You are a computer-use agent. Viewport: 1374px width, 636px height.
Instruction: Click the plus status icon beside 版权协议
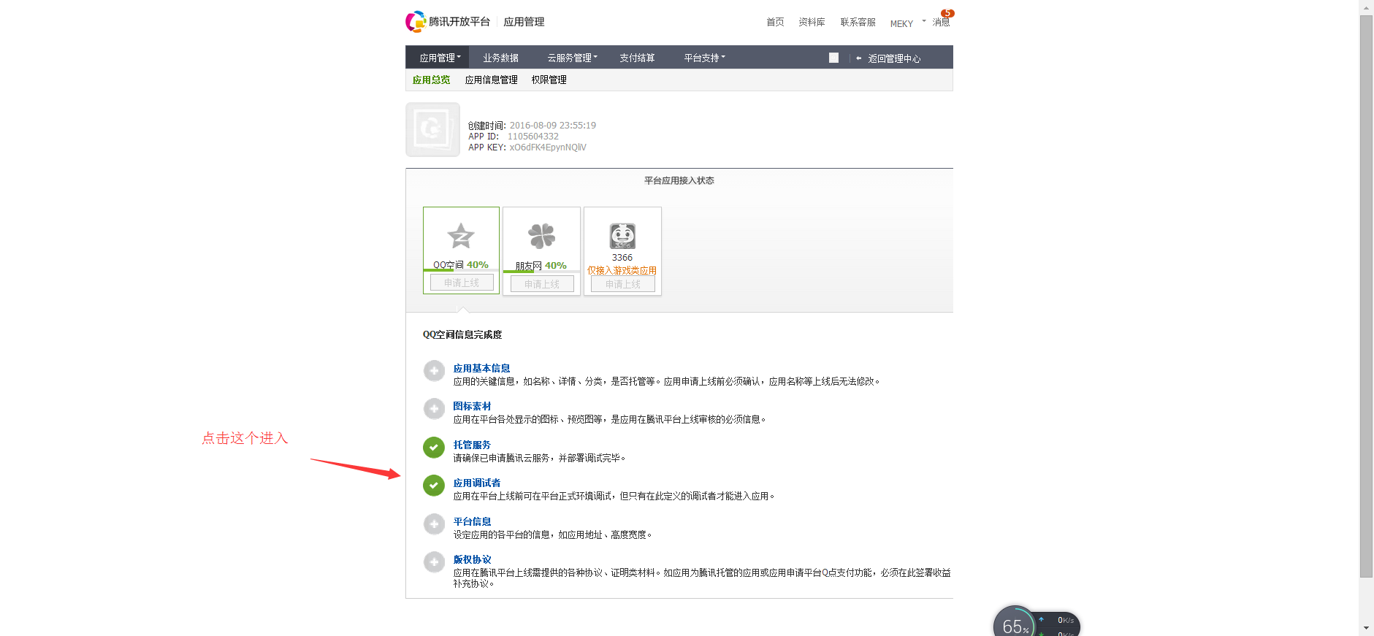click(434, 562)
